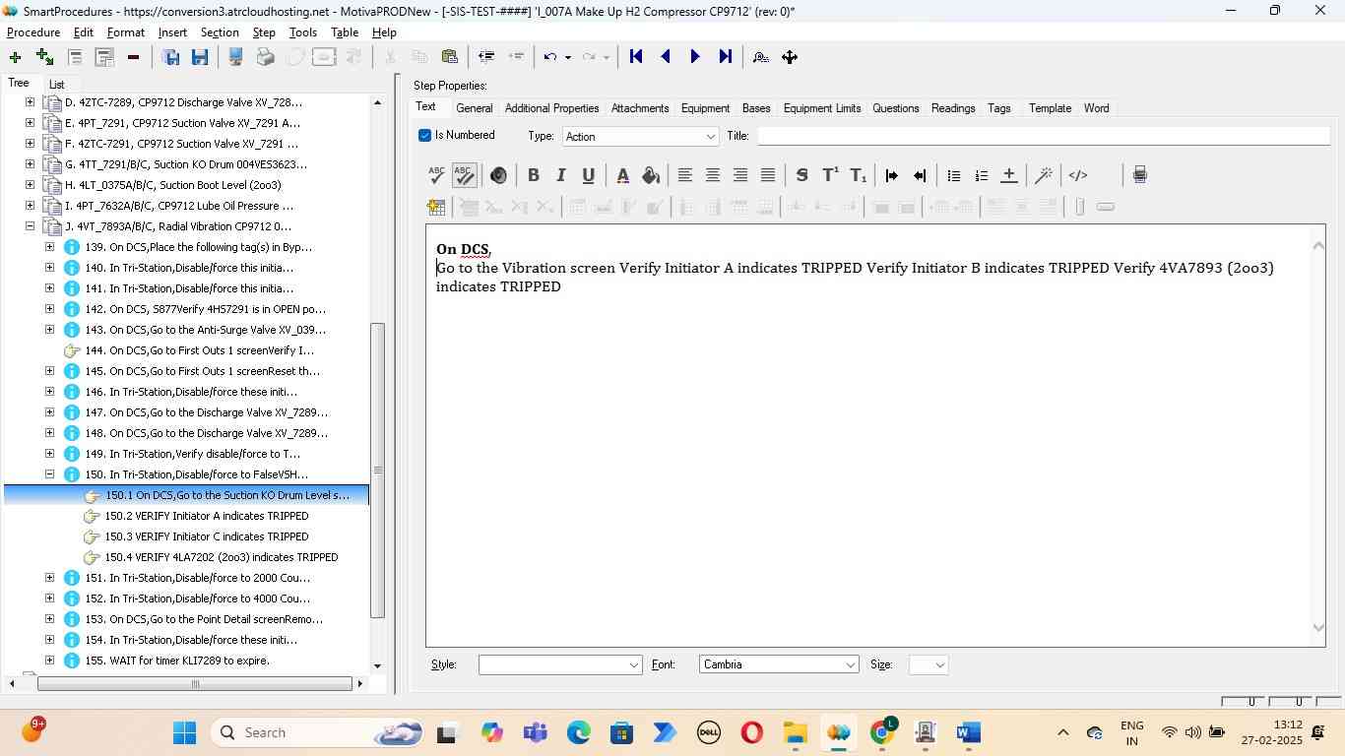Expand step 155 WAIT for timer node
Image resolution: width=1345 pixels, height=756 pixels.
(x=49, y=661)
